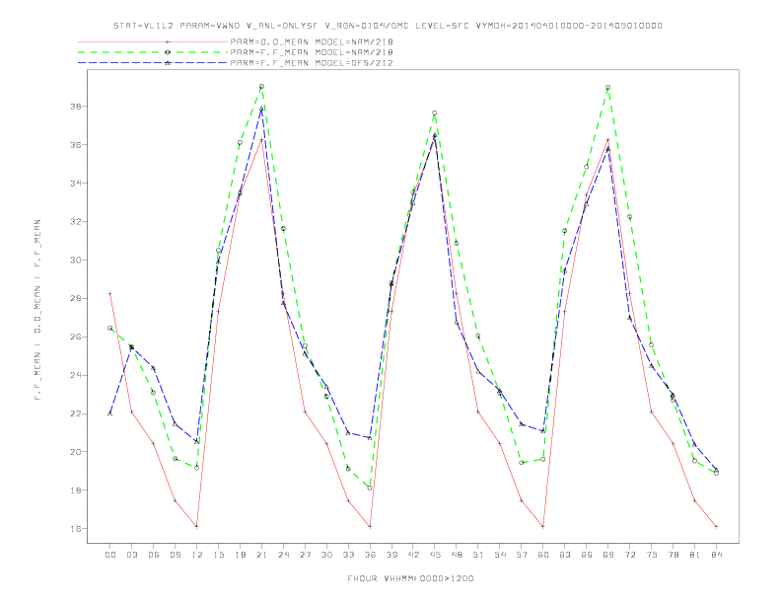Click x-axis tick label 24
781x604 pixels.
click(283, 555)
